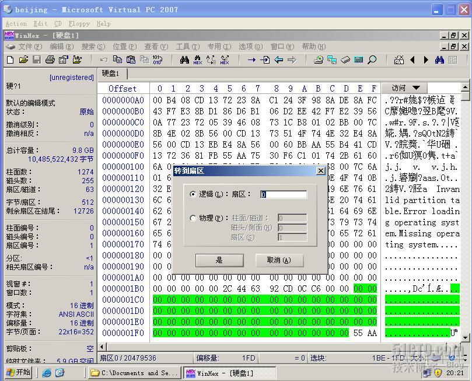Click the Undo arrow icon
472x381 pixels.
104,60
